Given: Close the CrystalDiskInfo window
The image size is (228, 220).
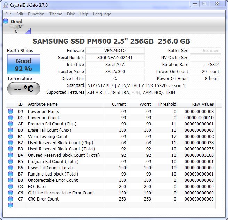Looking at the screenshot, I should point(217,4).
